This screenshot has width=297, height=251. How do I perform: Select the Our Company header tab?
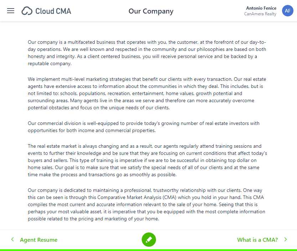(151, 11)
